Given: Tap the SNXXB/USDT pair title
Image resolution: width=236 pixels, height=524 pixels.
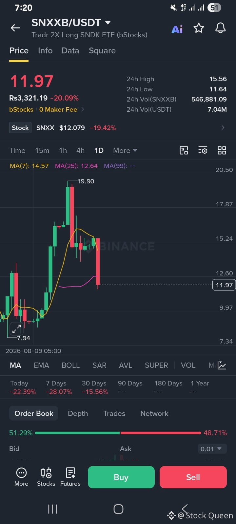Looking at the screenshot, I should pos(66,23).
